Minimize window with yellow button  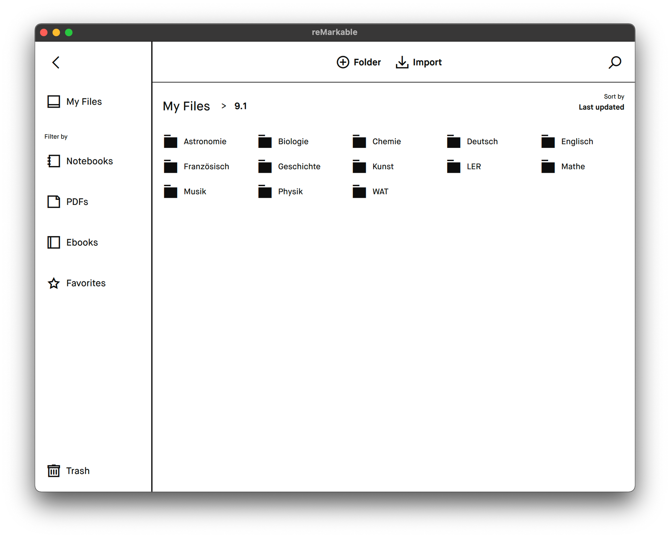[56, 32]
